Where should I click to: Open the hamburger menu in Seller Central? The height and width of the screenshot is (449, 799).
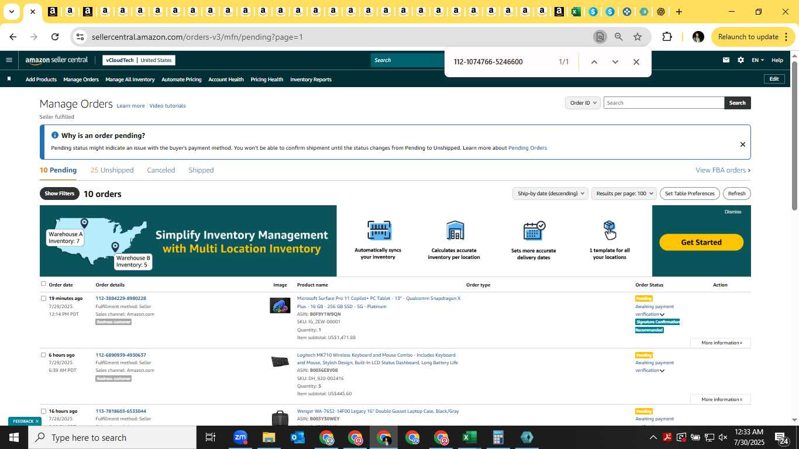(x=9, y=60)
